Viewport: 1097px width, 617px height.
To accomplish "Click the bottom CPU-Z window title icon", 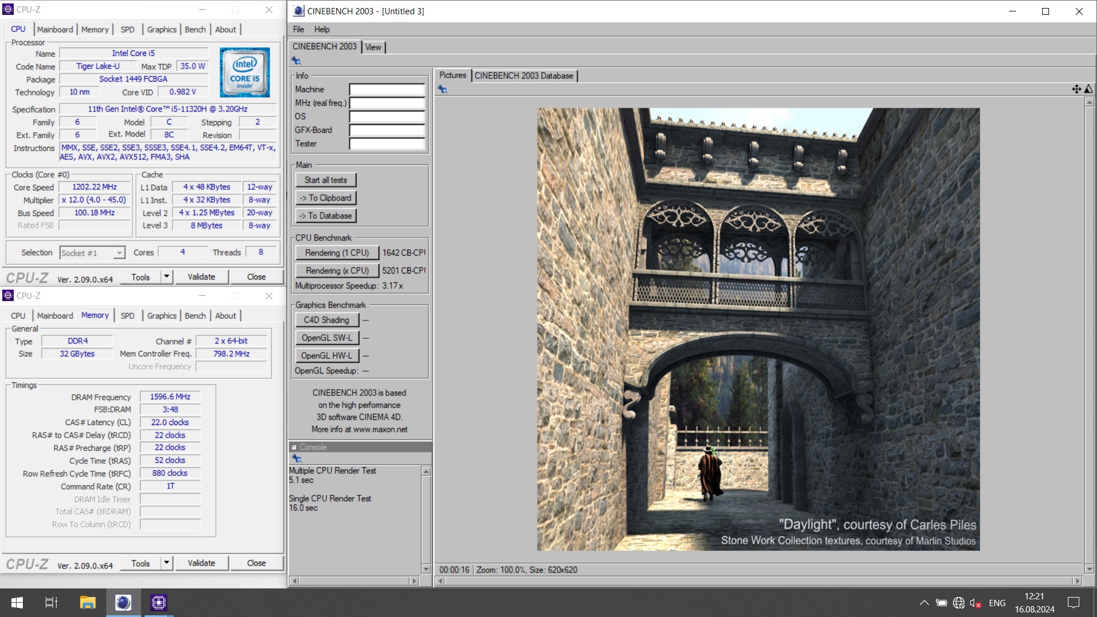I will pyautogui.click(x=8, y=295).
